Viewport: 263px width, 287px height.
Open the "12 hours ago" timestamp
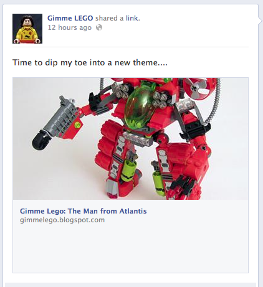pos(70,27)
